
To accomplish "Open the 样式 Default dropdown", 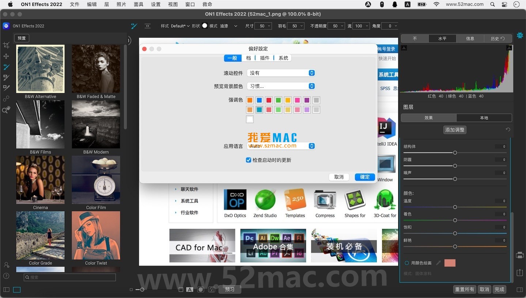I will click(x=180, y=26).
